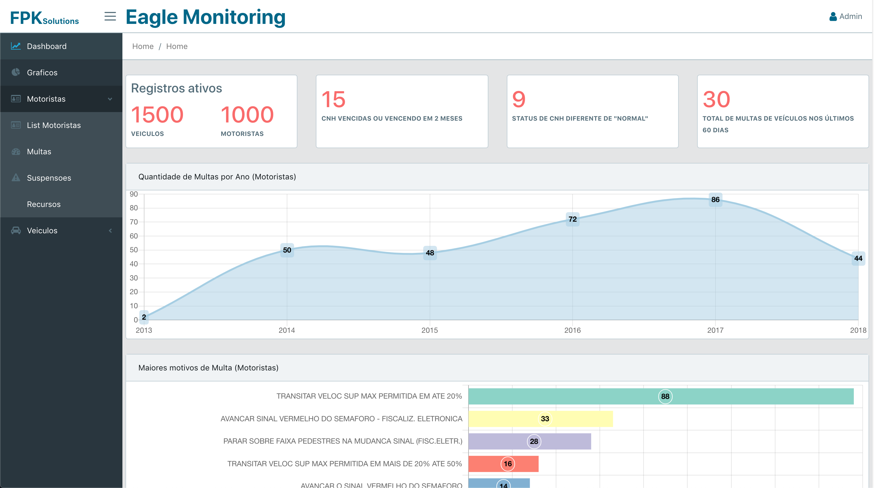Viewport: 874px width, 488px height.
Task: Click the Registros ativos heading
Action: point(177,88)
